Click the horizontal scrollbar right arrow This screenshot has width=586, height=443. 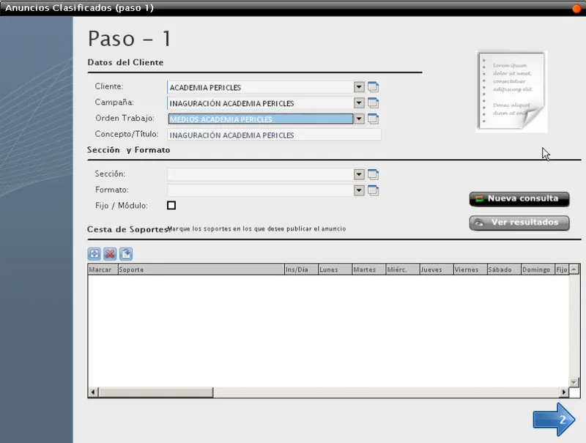(x=563, y=392)
